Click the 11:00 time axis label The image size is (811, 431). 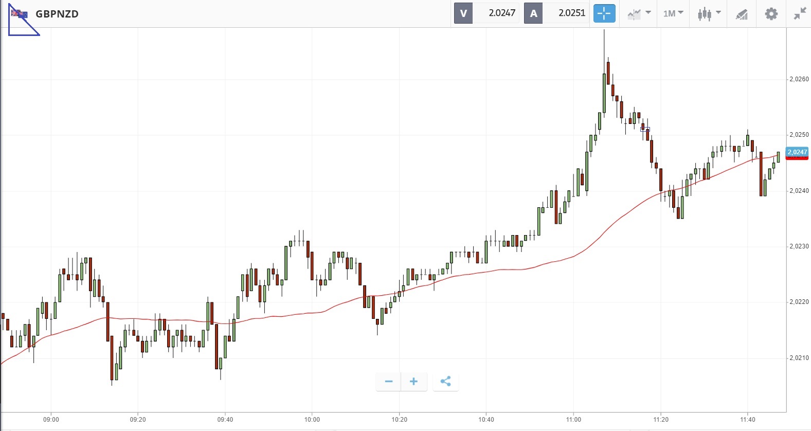click(573, 420)
